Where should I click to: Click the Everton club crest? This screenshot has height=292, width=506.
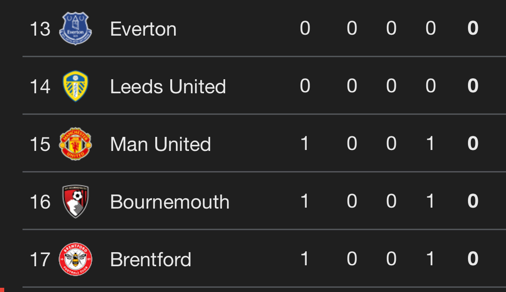click(76, 29)
